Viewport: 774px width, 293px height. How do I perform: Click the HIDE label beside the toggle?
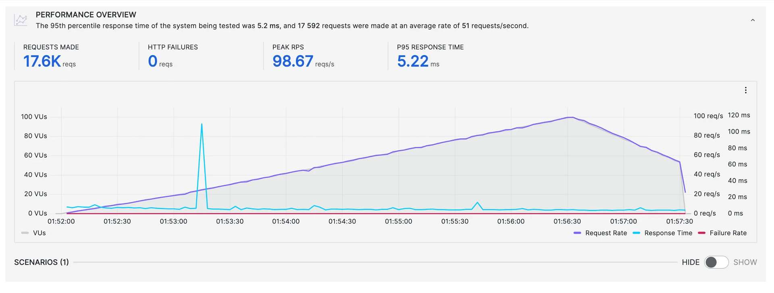tap(691, 262)
